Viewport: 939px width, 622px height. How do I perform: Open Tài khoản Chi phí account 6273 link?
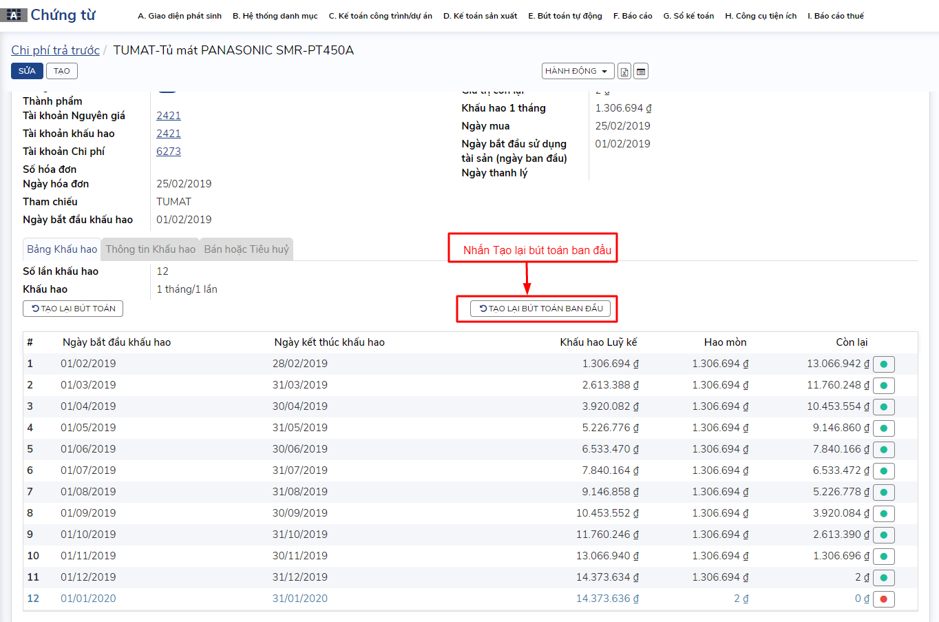coord(169,152)
